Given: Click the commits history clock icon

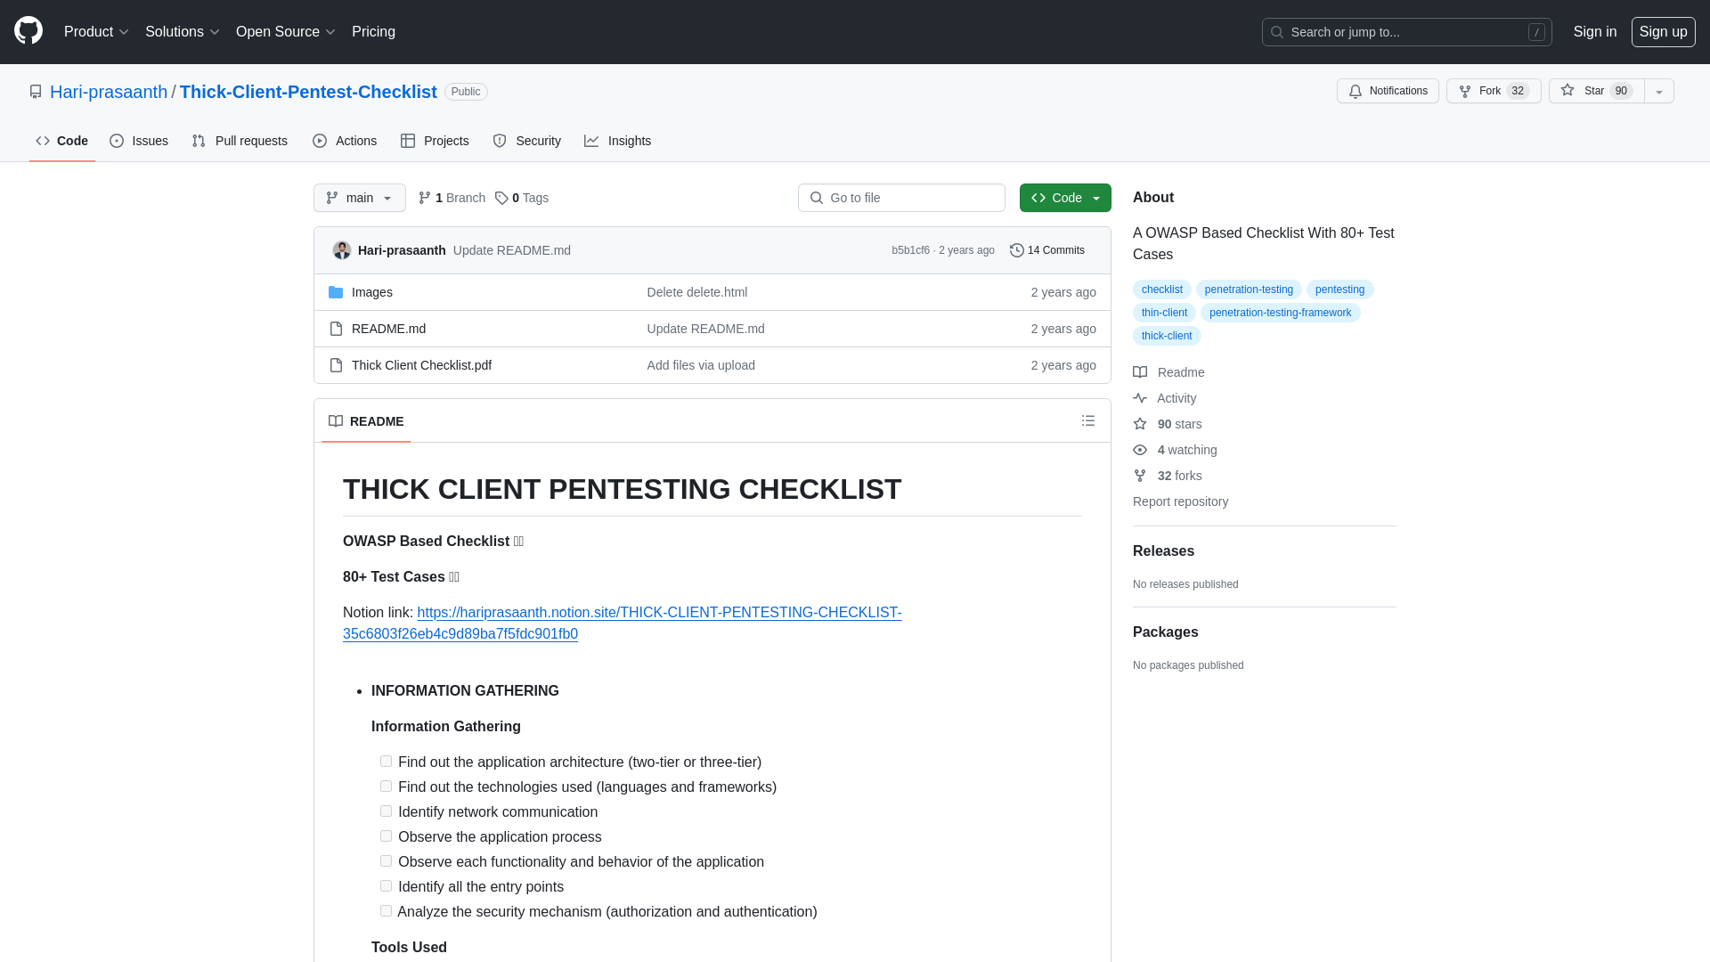Looking at the screenshot, I should click(1017, 250).
